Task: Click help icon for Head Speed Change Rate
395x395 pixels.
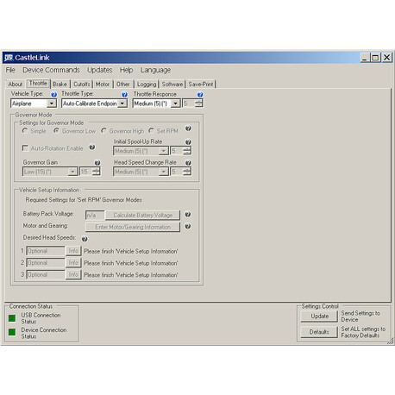Action: (x=188, y=163)
